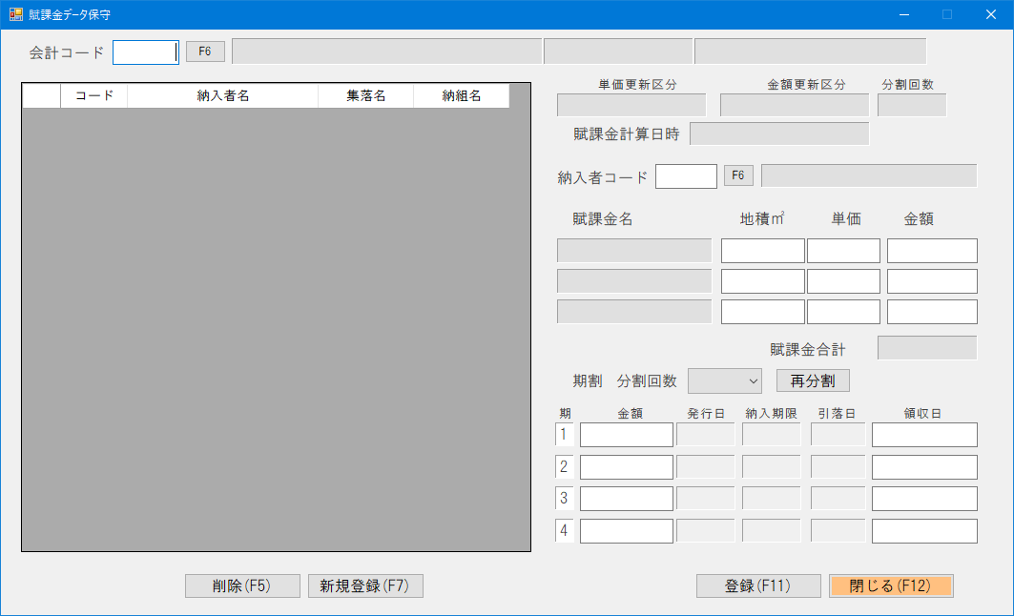
Task: Click the 金額 field for period 1
Action: pyautogui.click(x=626, y=434)
